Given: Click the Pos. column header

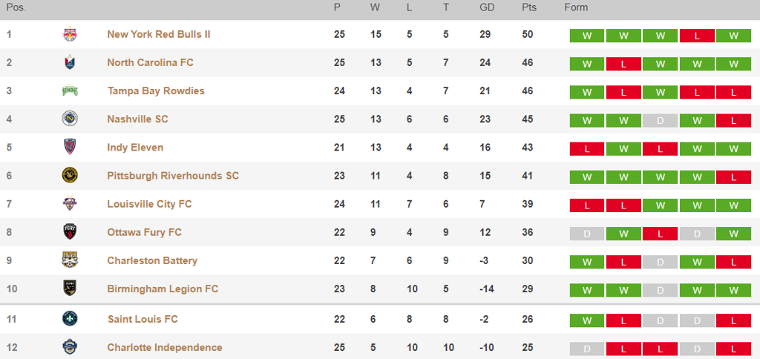Looking at the screenshot, I should point(16,7).
